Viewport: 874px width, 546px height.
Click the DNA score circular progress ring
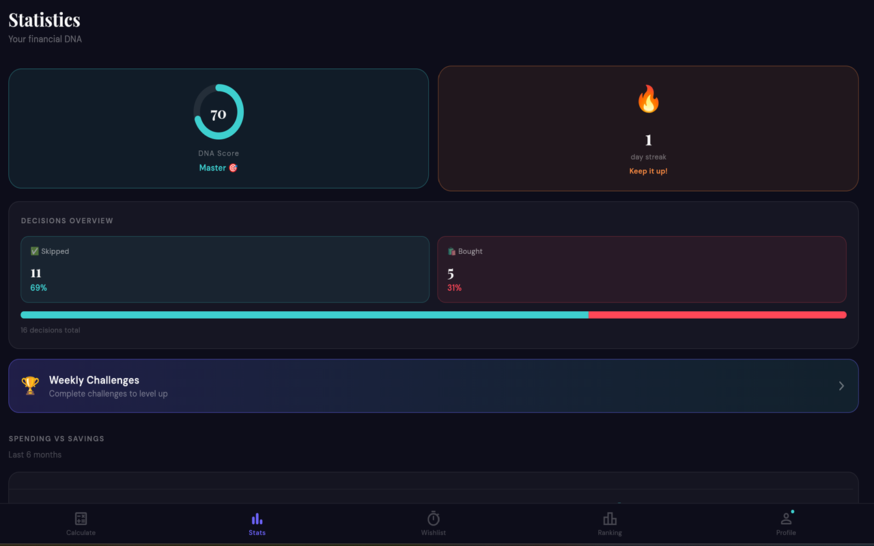click(218, 112)
